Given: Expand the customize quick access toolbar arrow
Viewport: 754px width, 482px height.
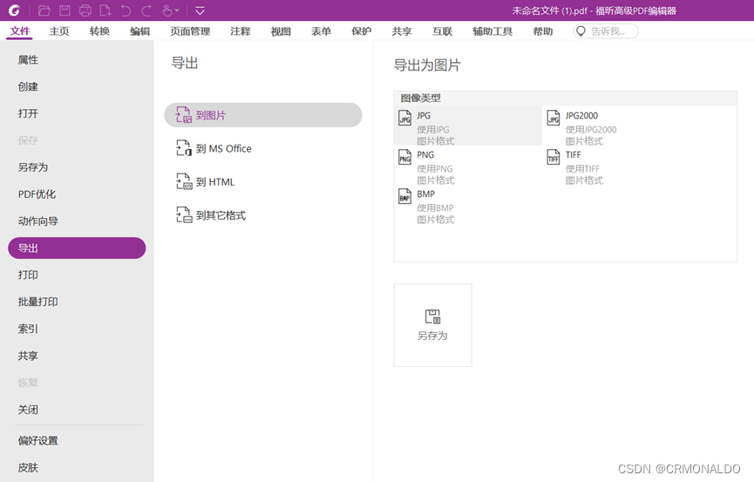Looking at the screenshot, I should (x=200, y=10).
